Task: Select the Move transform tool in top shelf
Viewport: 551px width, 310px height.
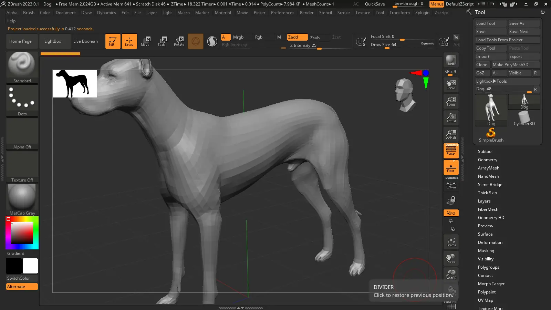Action: pyautogui.click(x=145, y=41)
